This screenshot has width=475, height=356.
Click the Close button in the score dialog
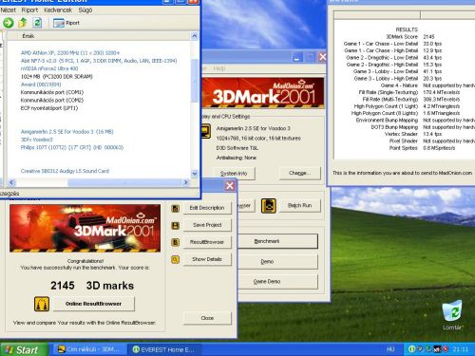point(207,318)
